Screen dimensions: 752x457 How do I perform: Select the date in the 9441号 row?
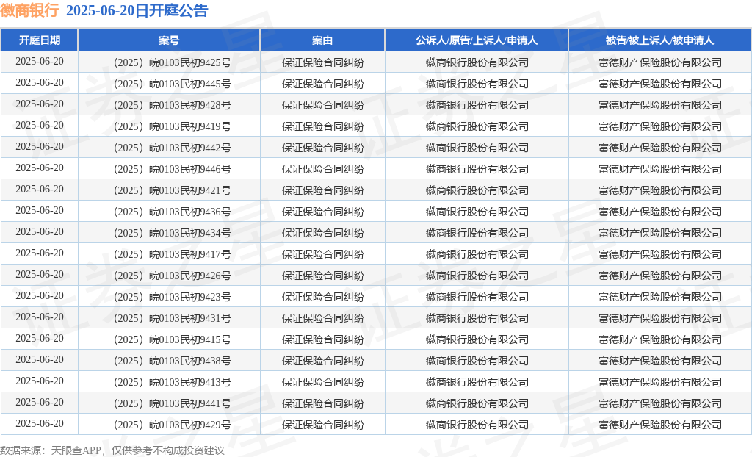[x=40, y=403]
